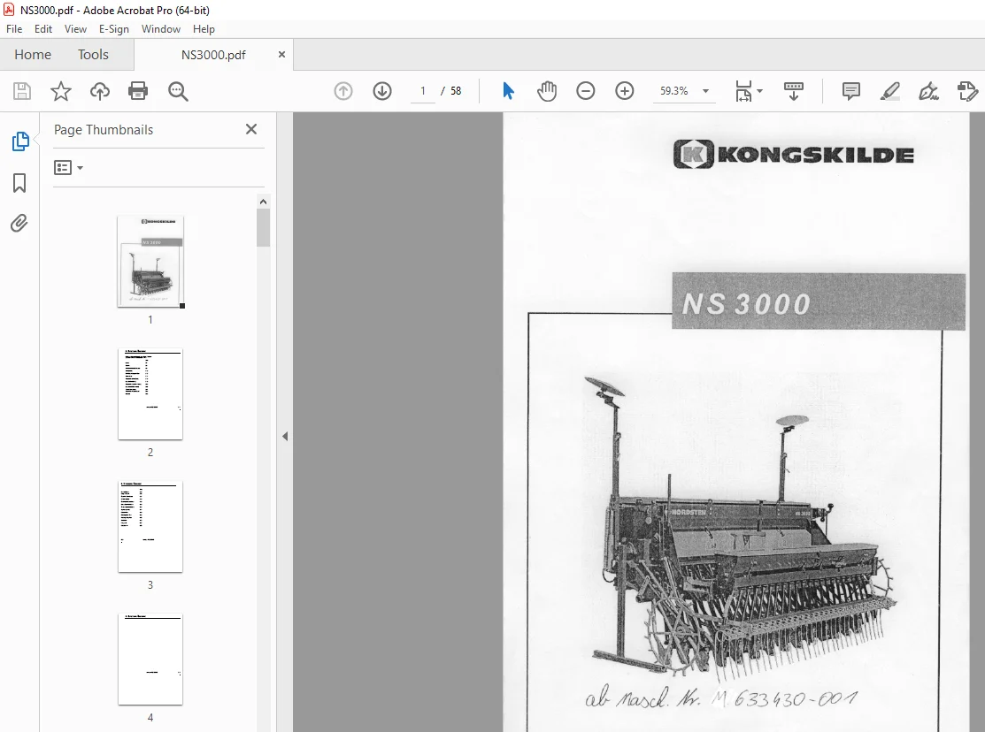The height and width of the screenshot is (732, 985).
Task: Select page 1 thumbnail
Action: pos(150,261)
